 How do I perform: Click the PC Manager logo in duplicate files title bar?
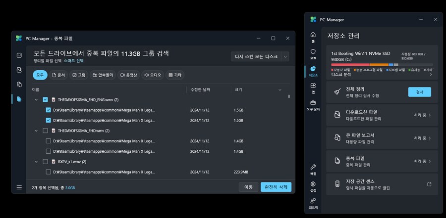19,39
